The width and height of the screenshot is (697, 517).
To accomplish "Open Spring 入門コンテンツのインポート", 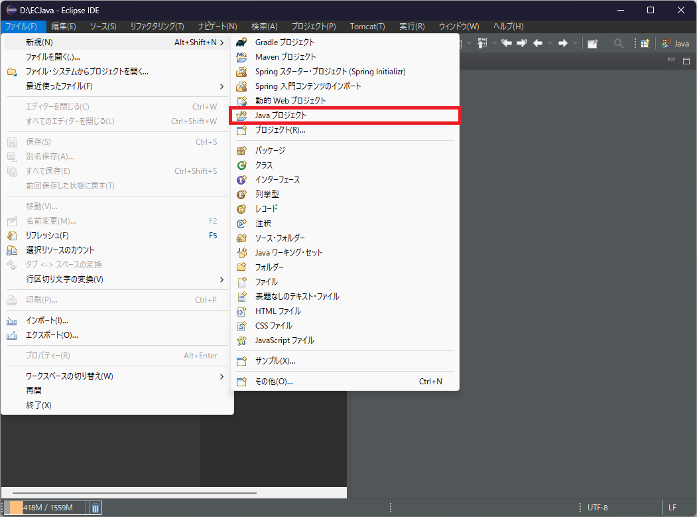I will 345,86.
